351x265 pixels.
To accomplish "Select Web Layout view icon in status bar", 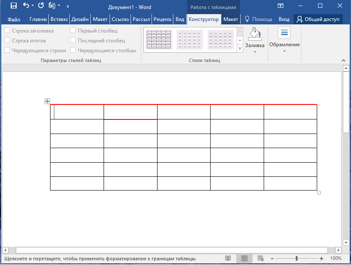I will click(x=260, y=259).
